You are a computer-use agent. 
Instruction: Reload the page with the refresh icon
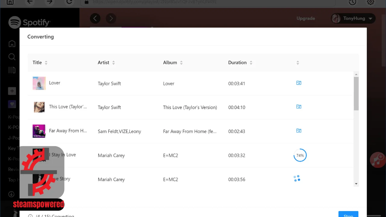coord(69,2)
